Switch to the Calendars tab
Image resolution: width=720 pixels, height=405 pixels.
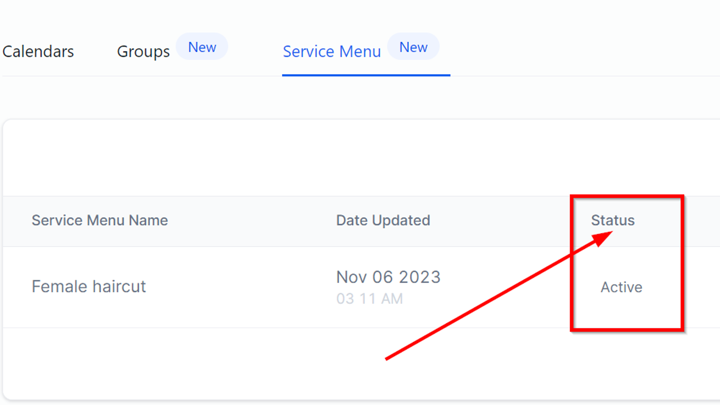click(38, 51)
